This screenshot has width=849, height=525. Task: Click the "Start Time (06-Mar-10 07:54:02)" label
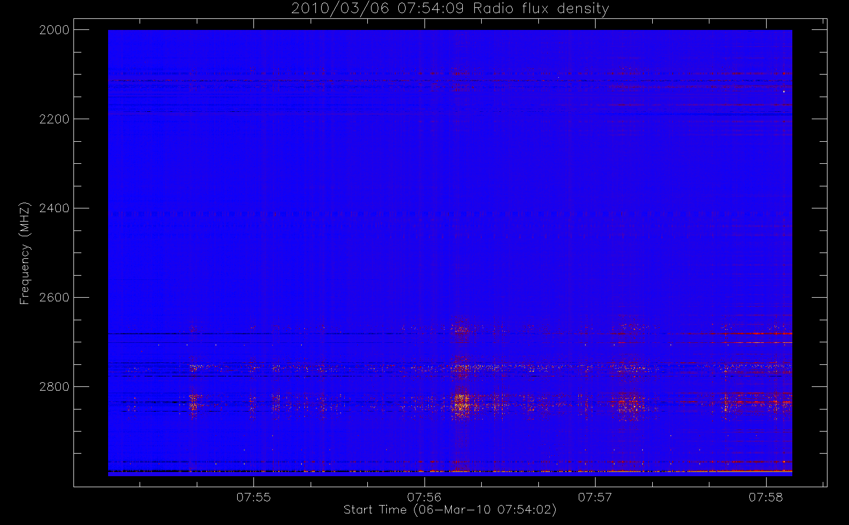tap(450, 510)
